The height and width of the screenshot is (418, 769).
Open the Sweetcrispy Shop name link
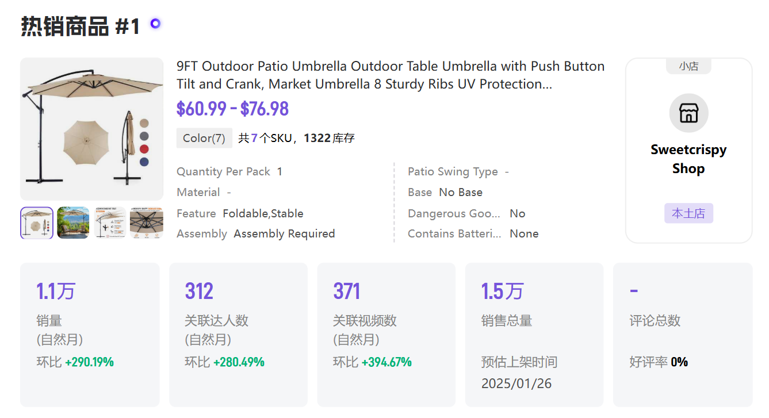pos(688,159)
